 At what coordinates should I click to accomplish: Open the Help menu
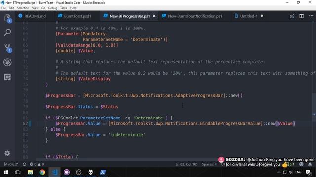(x=73, y=8)
